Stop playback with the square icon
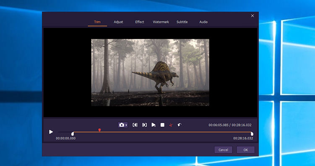Screen dimensions: 315x166 (162, 125)
